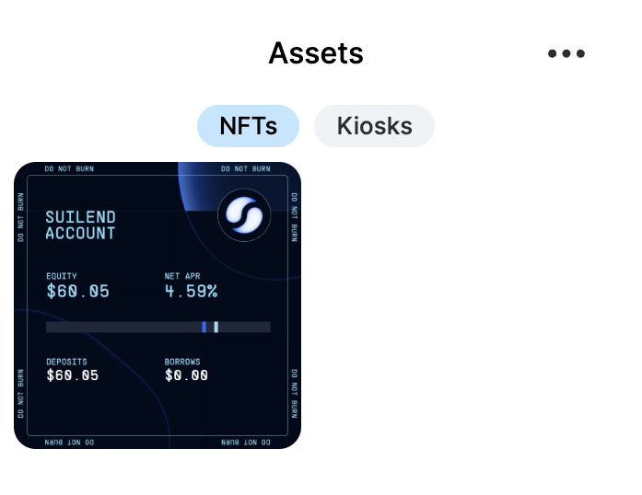
Task: Click the left portion of the utilization bar
Action: pyautogui.click(x=123, y=327)
